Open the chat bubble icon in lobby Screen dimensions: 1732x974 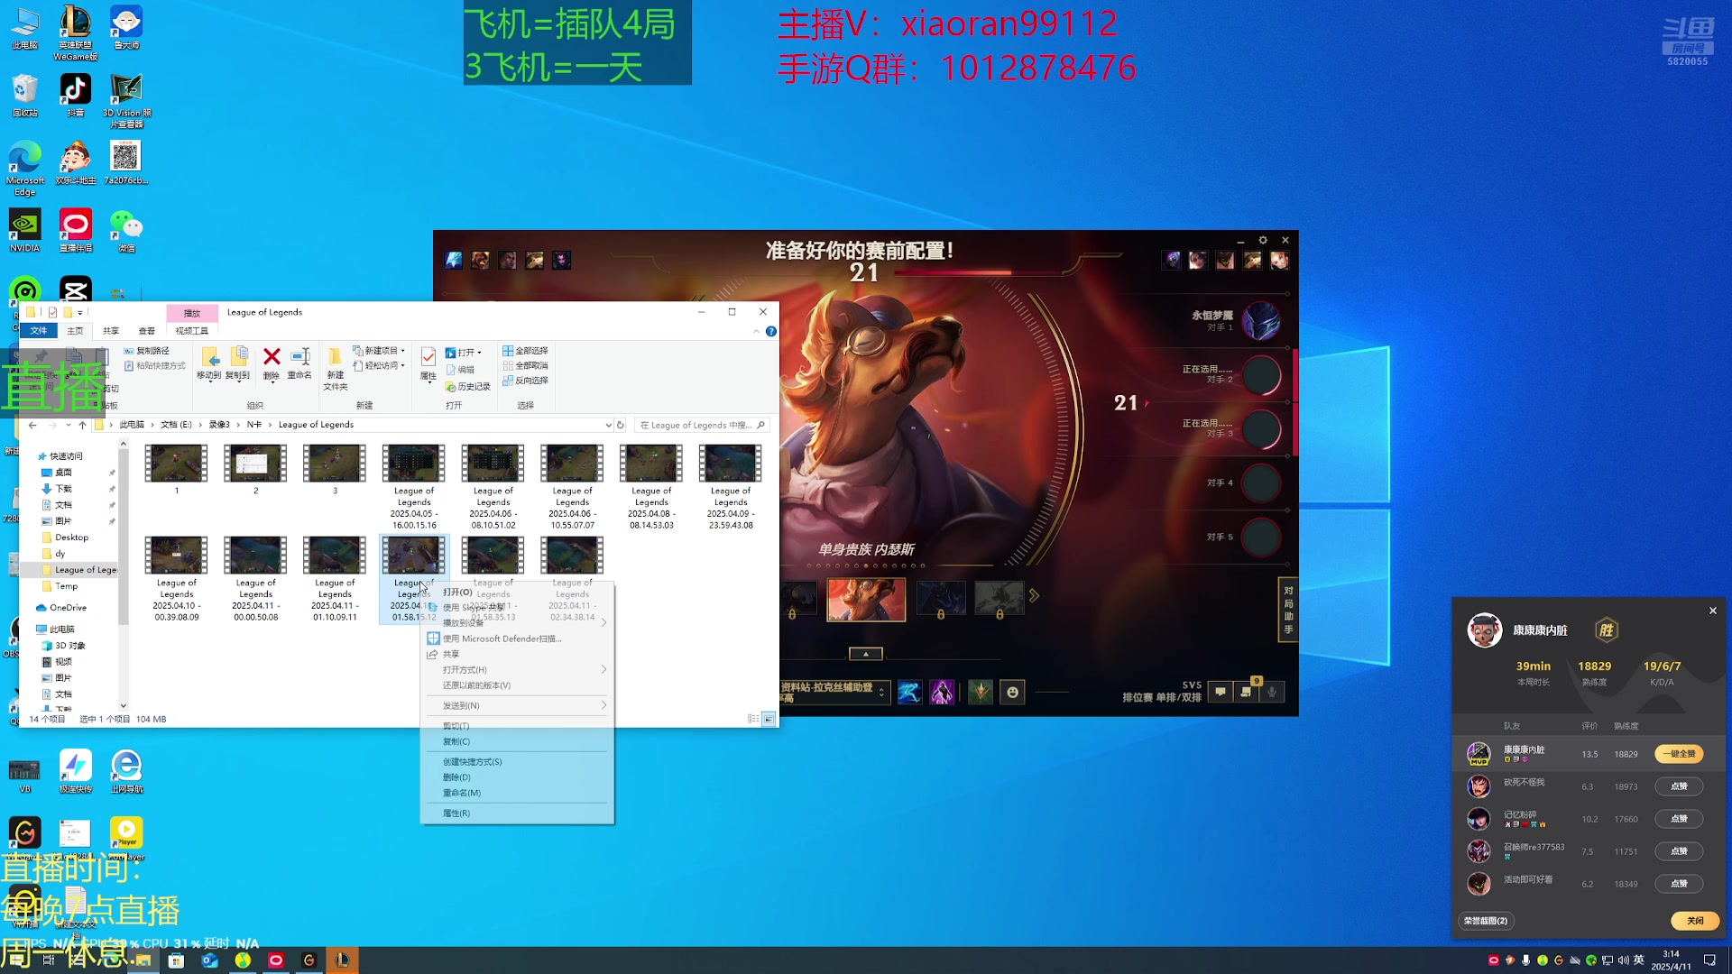pyautogui.click(x=1221, y=693)
